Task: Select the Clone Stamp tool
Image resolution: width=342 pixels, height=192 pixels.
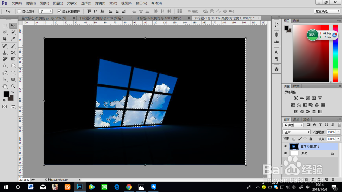Action: [x=5, y=53]
